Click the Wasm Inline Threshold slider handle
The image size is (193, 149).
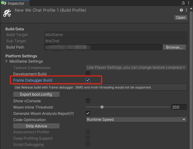(x=102, y=107)
